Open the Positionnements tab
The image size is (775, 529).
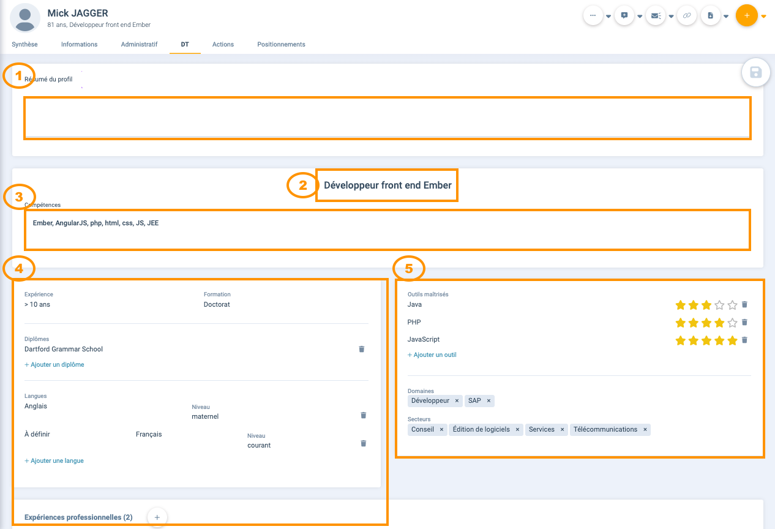281,45
